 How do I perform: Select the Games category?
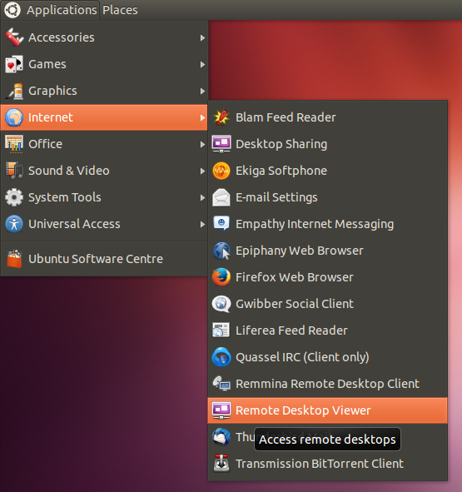click(104, 64)
